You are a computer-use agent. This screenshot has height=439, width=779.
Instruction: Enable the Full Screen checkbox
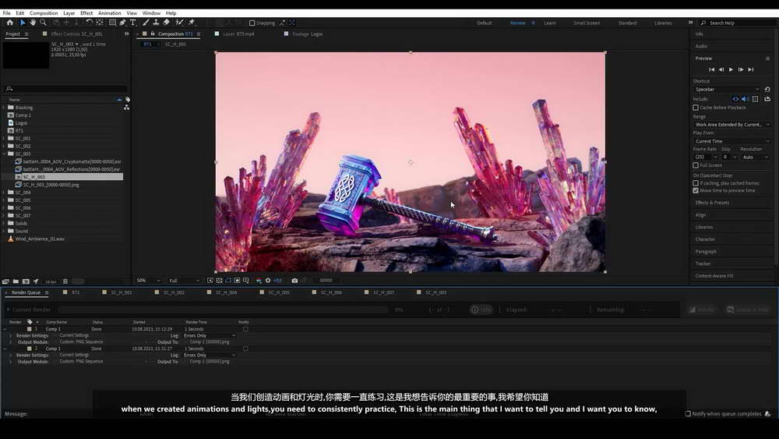coord(696,165)
